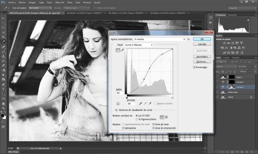Click the black point input slider

pyautogui.click(x=127, y=98)
